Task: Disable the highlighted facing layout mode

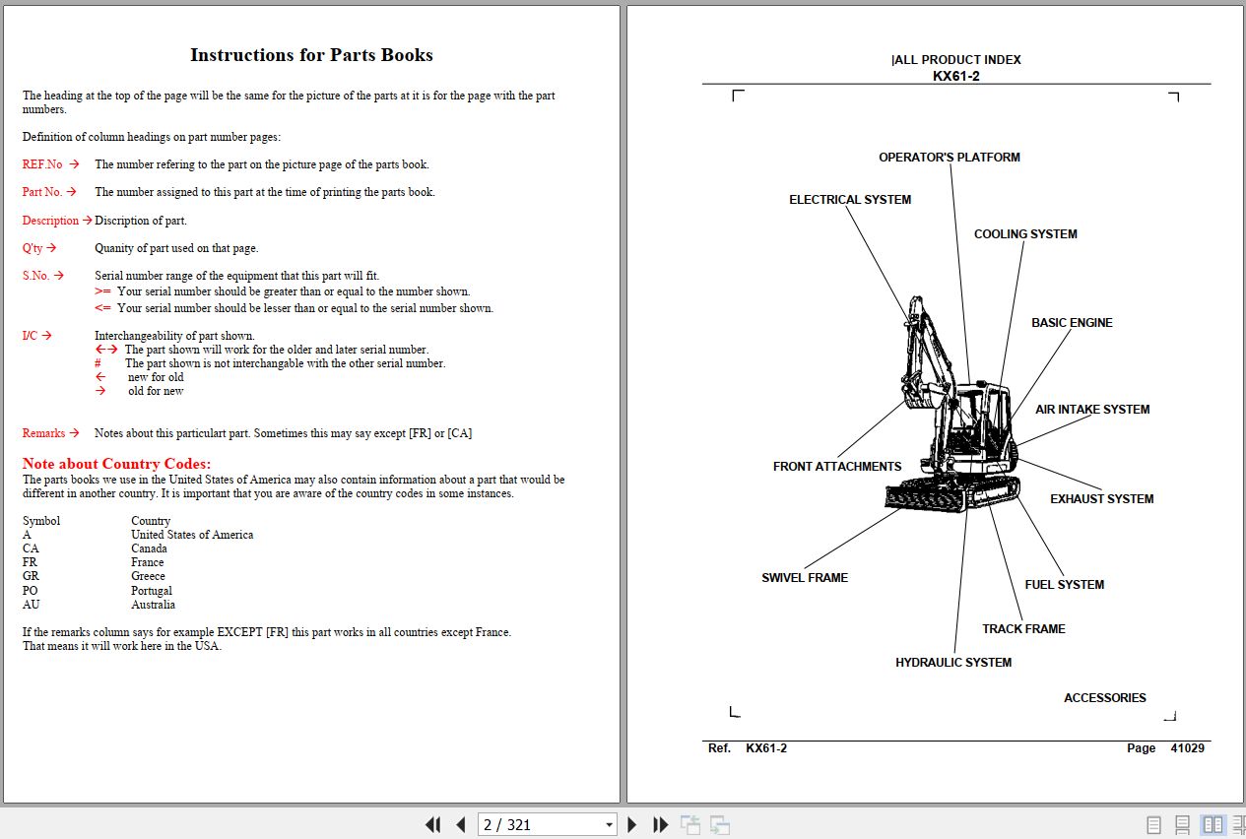Action: [1213, 824]
